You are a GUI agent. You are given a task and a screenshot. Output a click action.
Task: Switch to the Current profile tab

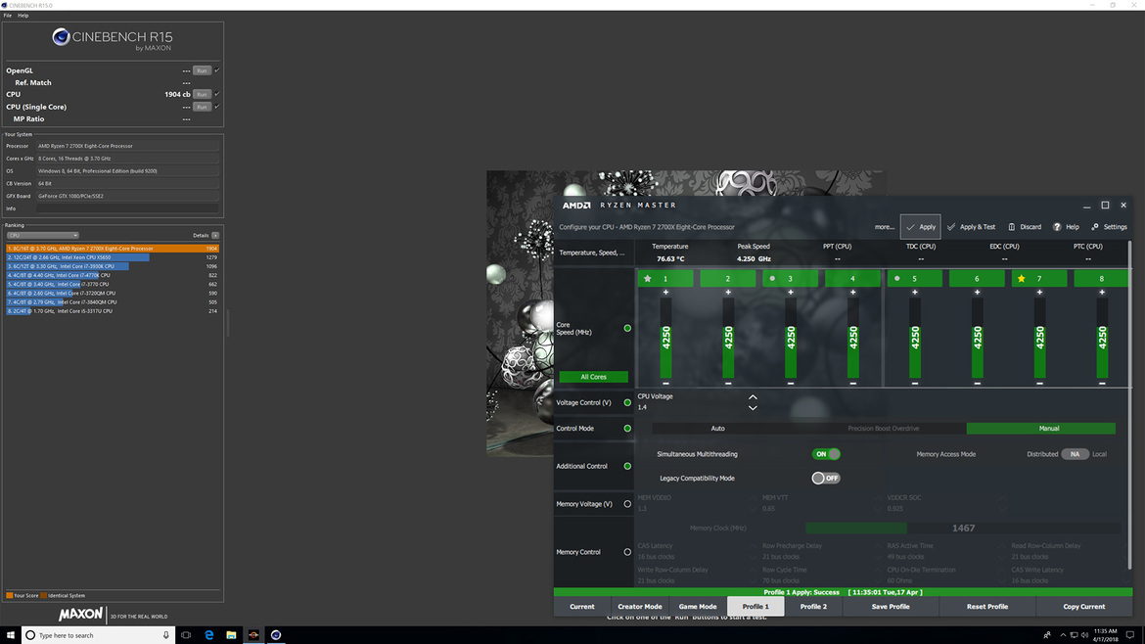[x=582, y=607]
